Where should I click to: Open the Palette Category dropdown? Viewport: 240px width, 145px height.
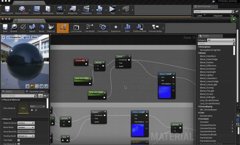pyautogui.click(x=221, y=40)
